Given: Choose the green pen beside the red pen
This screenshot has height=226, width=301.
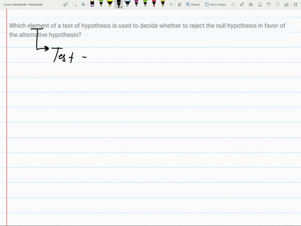Looking at the screenshot, I should coord(145,4).
